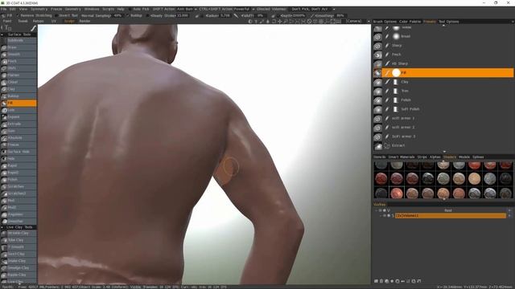The width and height of the screenshot is (515, 289).
Task: Select the Extract preset
Action: [443, 145]
